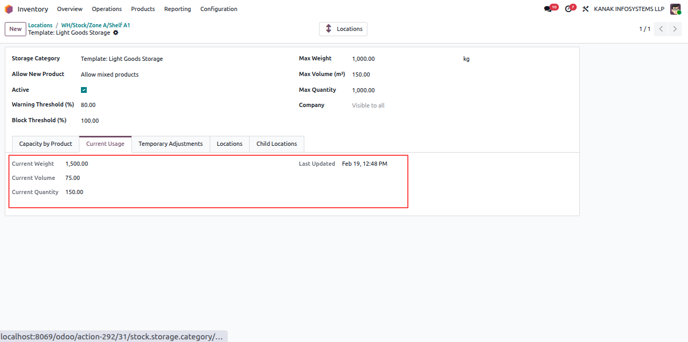This screenshot has width=688, height=342.
Task: Go to next record arrow
Action: click(675, 29)
